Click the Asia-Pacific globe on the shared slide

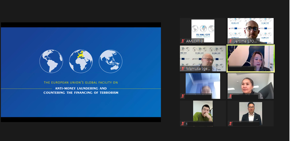(x=111, y=61)
